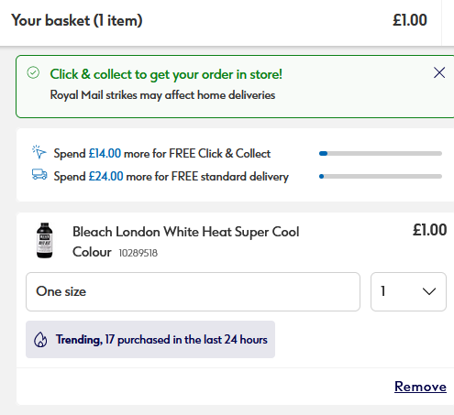This screenshot has width=454, height=415.
Task: Click the FREE Click & Collect progress bar
Action: point(381,153)
